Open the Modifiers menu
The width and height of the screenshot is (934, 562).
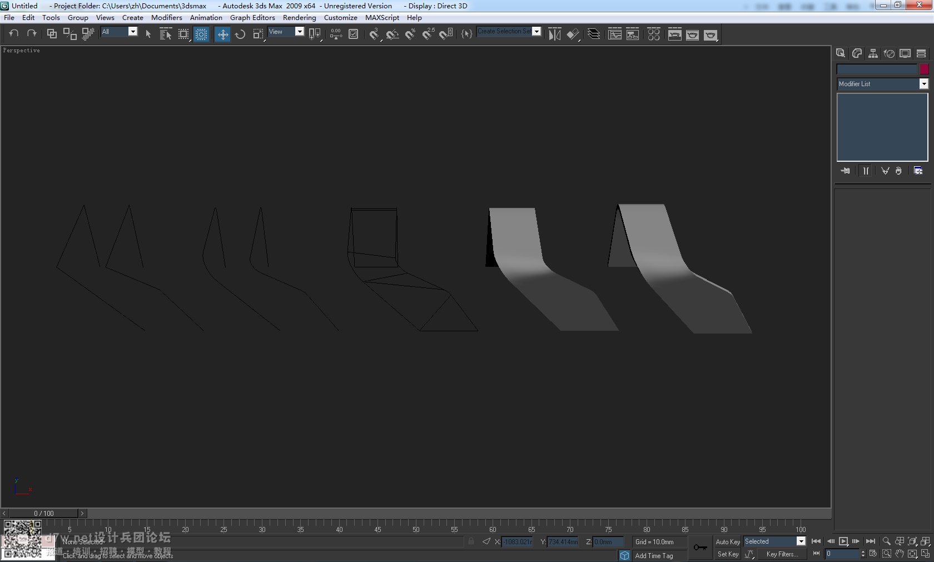tap(167, 17)
